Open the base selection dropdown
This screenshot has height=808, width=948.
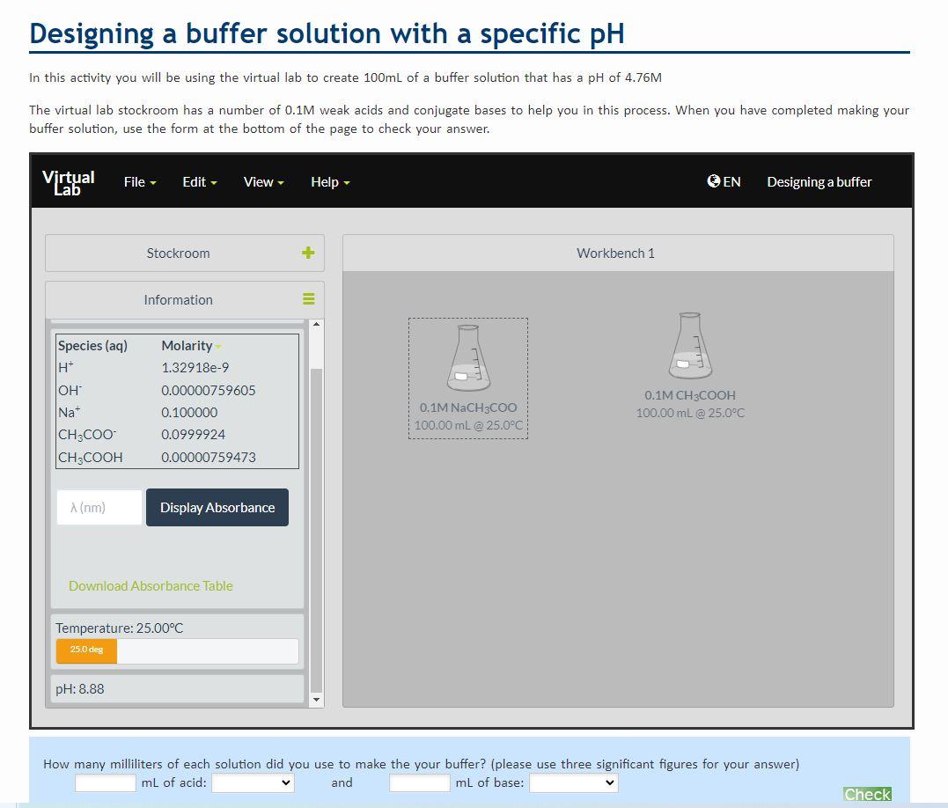pos(573,782)
